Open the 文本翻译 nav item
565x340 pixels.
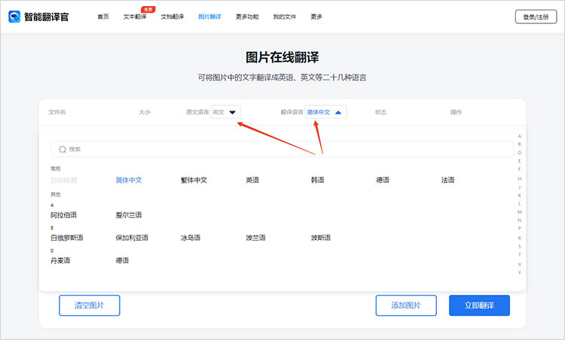[135, 17]
